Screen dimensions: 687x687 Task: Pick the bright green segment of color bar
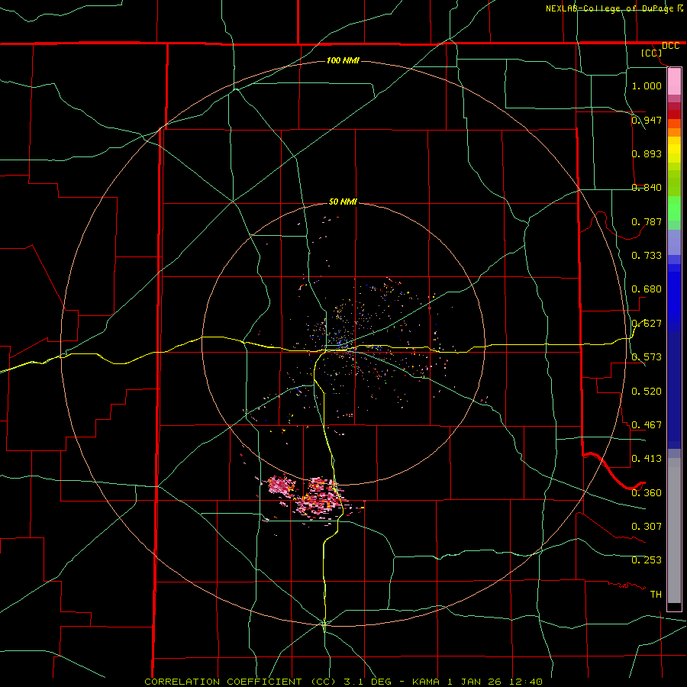[674, 208]
